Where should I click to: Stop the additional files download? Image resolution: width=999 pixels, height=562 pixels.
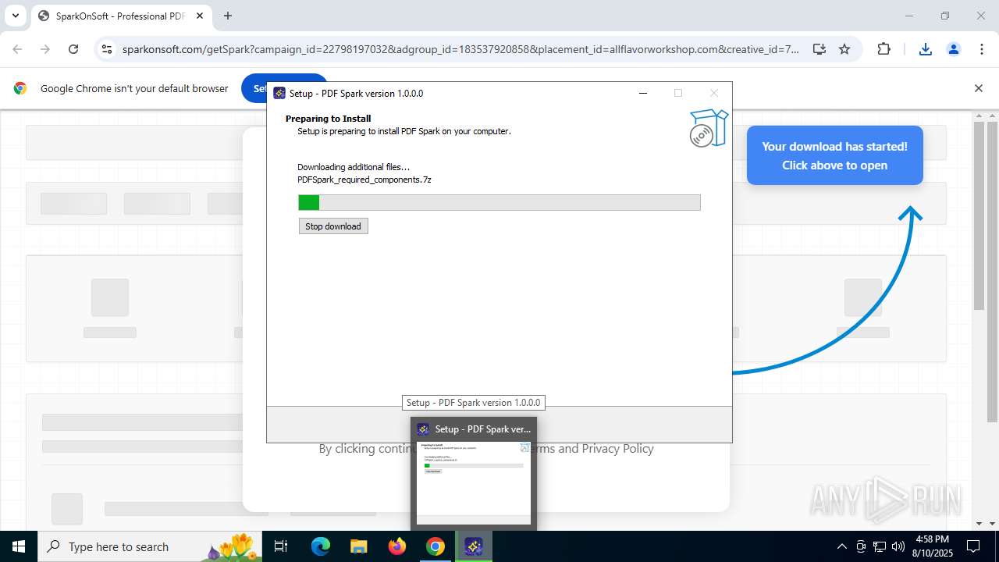pyautogui.click(x=333, y=226)
